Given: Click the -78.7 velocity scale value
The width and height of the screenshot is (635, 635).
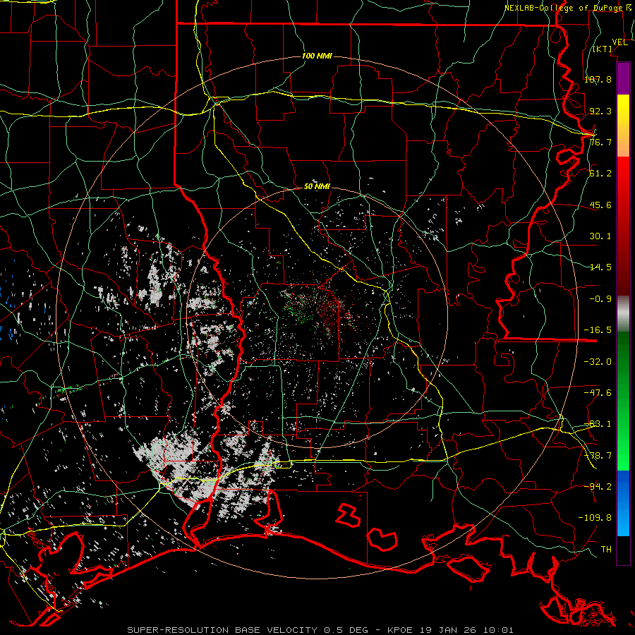Looking at the screenshot, I should pyautogui.click(x=598, y=456).
